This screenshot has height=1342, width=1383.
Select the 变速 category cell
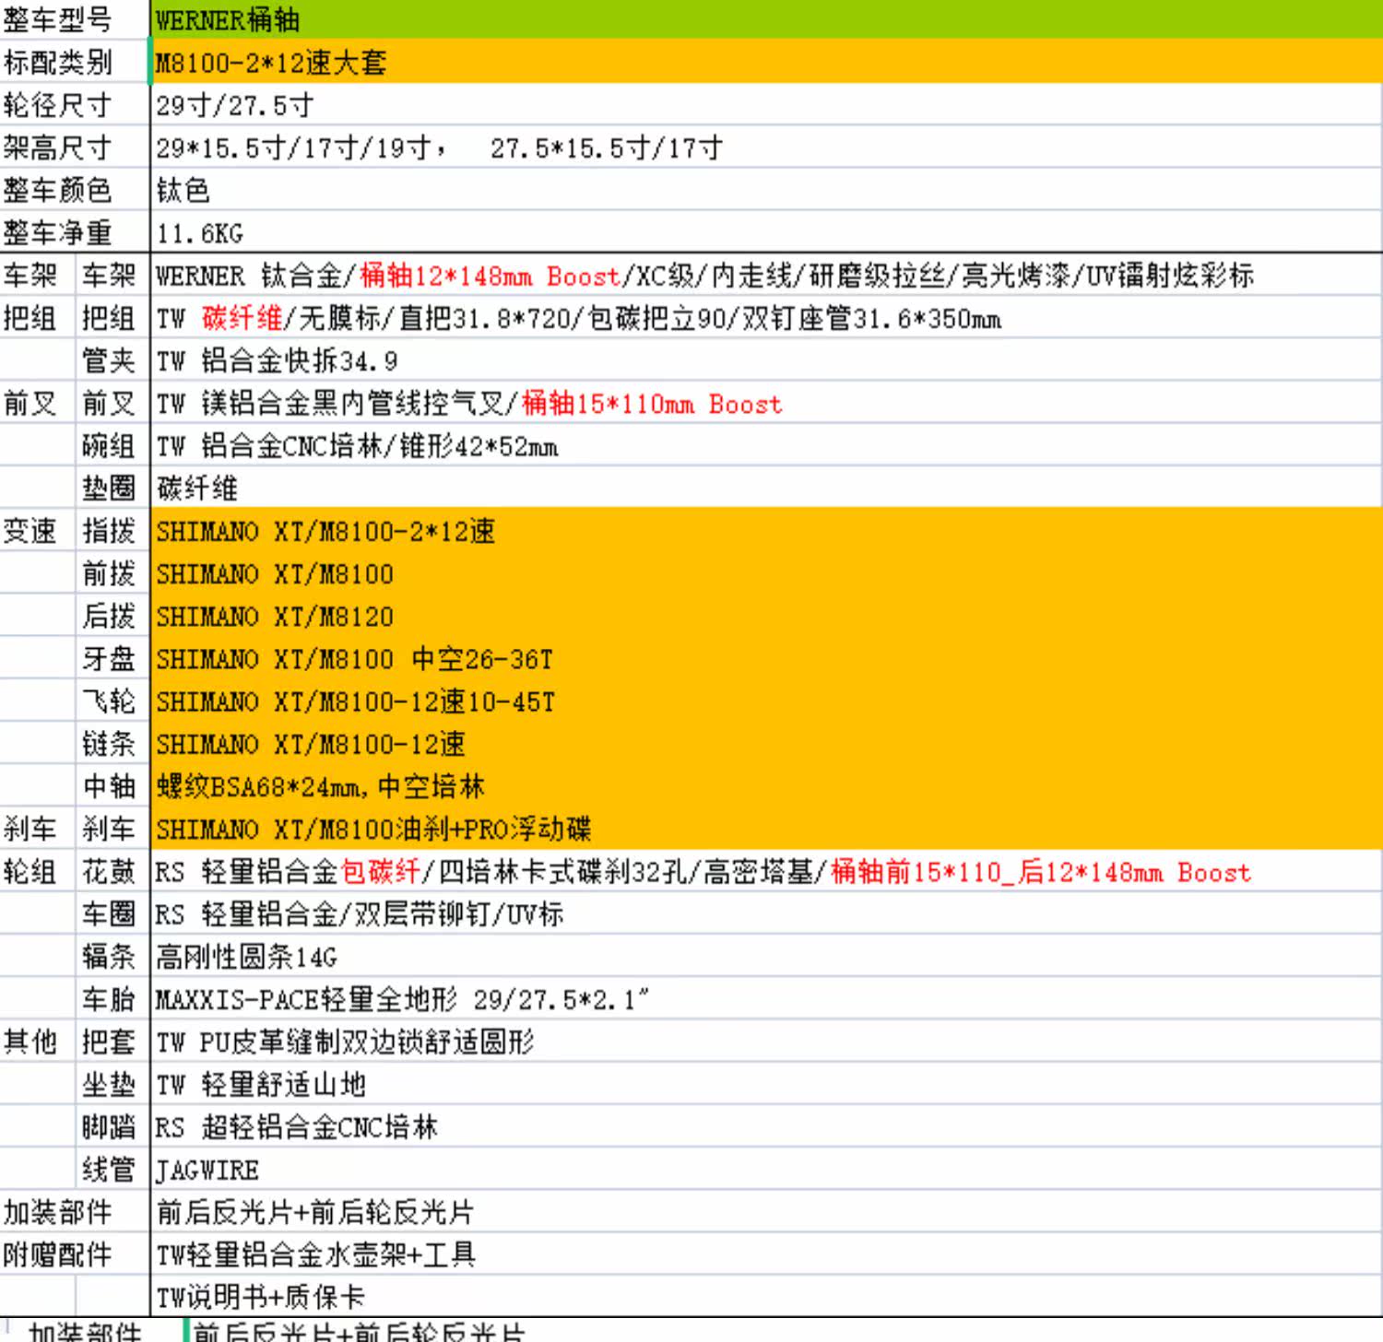(37, 530)
